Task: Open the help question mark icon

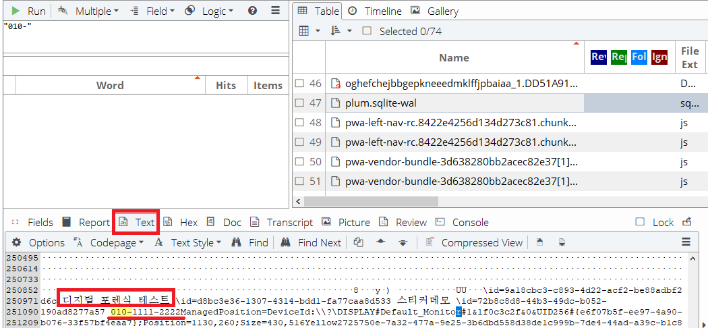Action: click(x=252, y=11)
